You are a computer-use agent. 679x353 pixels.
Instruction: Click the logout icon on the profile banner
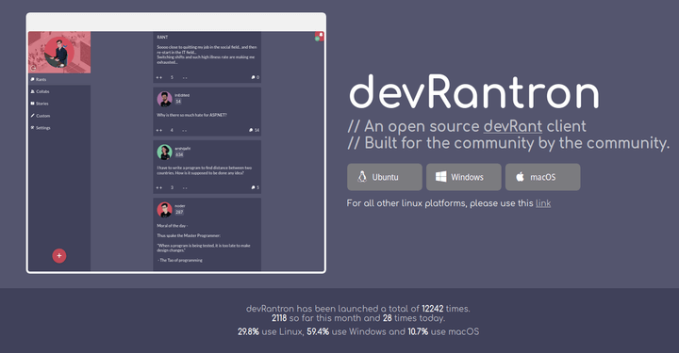click(34, 68)
